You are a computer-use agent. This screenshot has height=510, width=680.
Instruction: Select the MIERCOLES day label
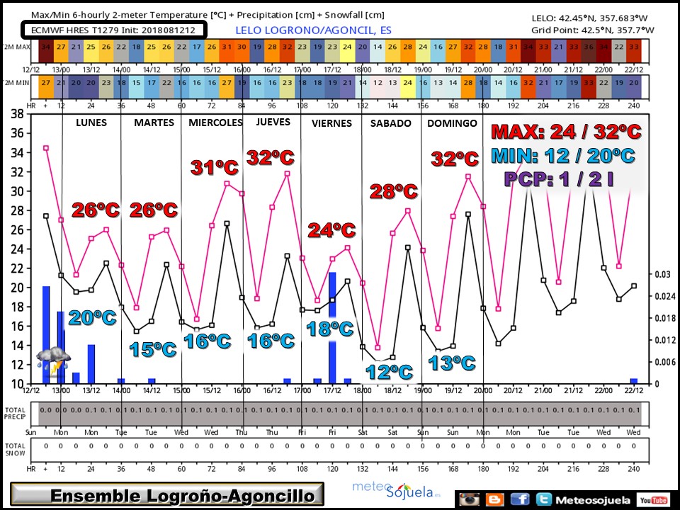tap(215, 123)
